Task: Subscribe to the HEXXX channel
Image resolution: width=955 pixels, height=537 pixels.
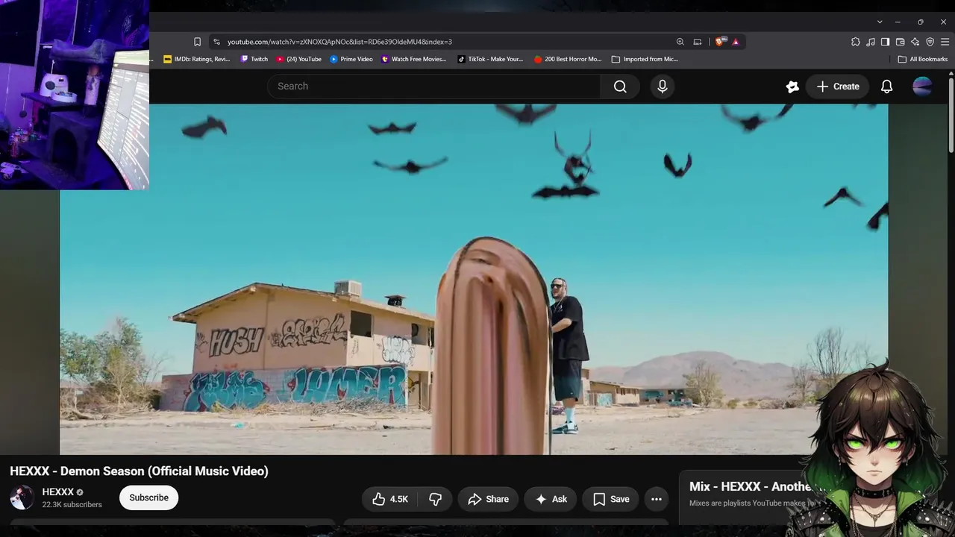Action: tap(148, 497)
